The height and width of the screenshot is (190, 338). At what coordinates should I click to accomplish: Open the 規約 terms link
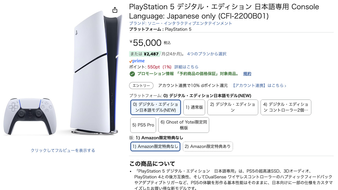[x=247, y=74]
